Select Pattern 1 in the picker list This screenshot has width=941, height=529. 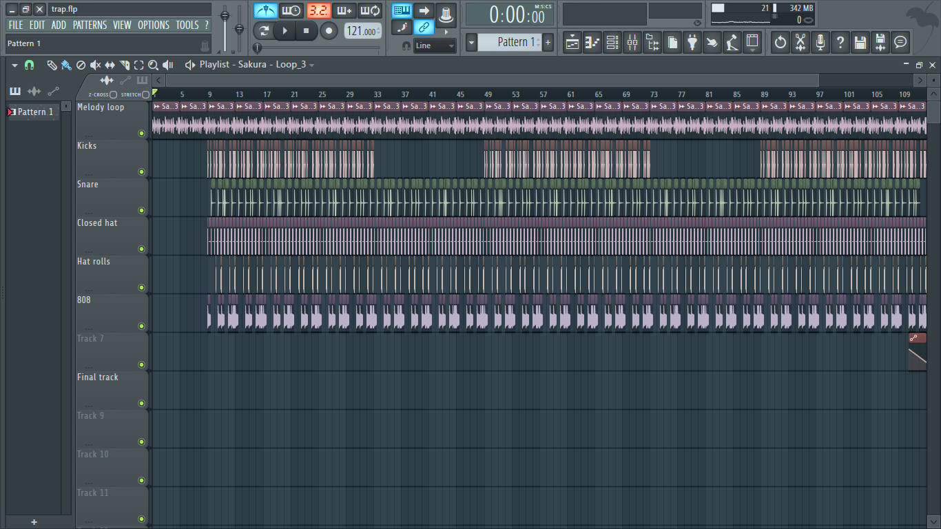[x=34, y=112]
